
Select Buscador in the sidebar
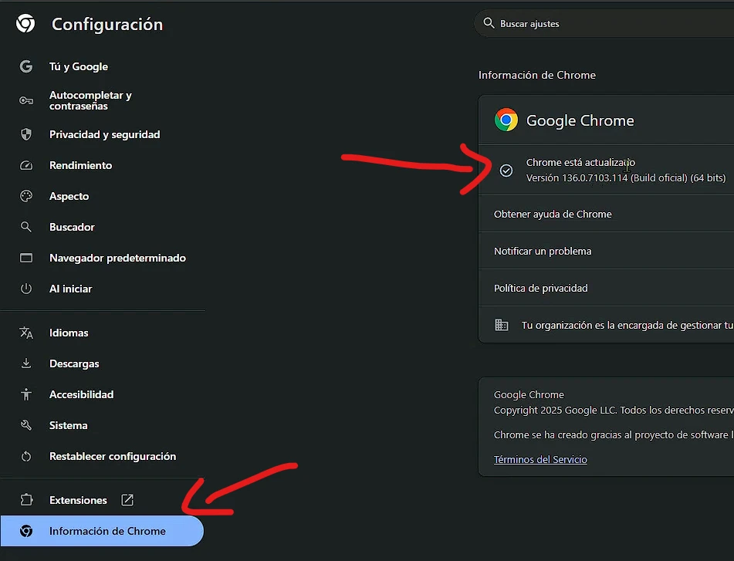pyautogui.click(x=72, y=227)
